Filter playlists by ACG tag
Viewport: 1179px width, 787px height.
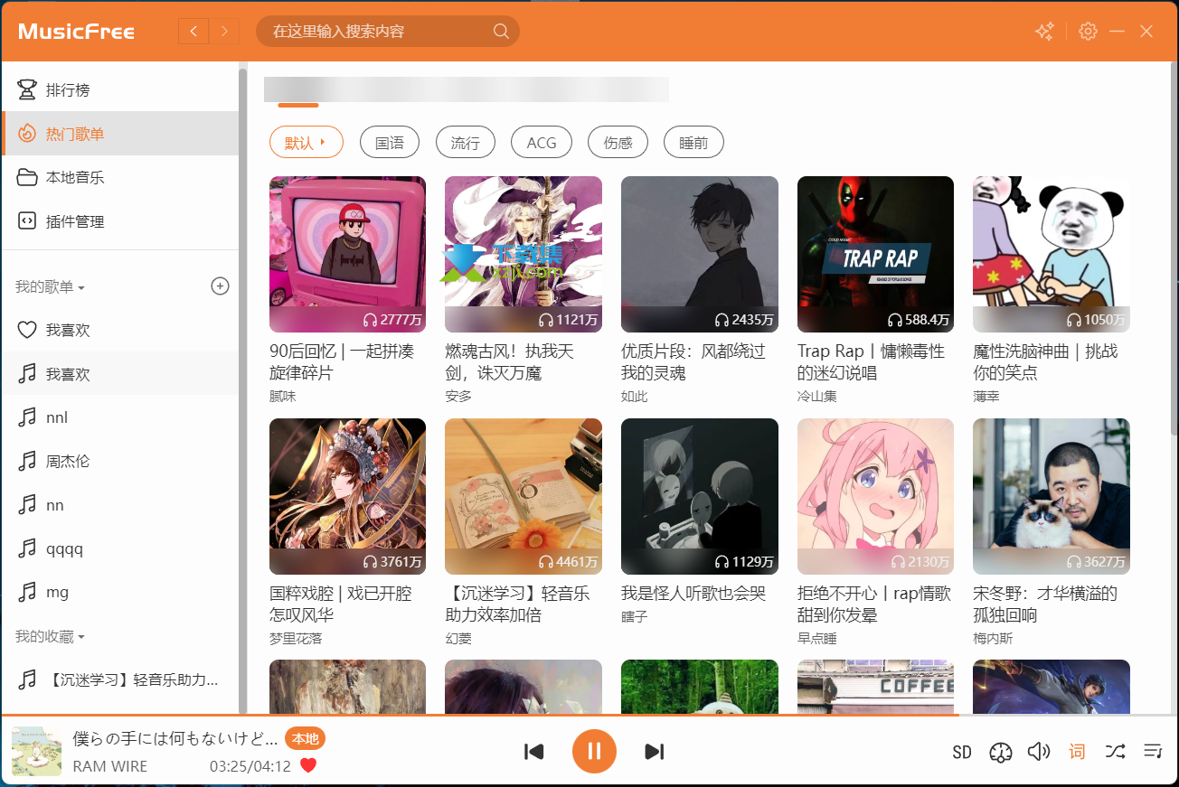click(542, 143)
